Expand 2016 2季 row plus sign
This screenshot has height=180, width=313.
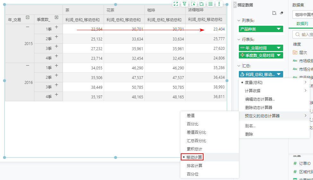57,75
